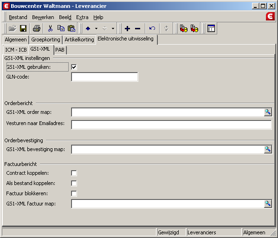Enable the Contract koppelen checkbox
This screenshot has height=238, width=278.
tap(74, 173)
